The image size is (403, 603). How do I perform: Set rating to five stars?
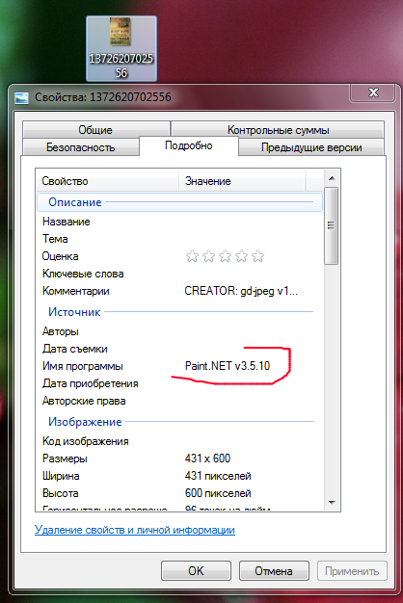click(257, 256)
